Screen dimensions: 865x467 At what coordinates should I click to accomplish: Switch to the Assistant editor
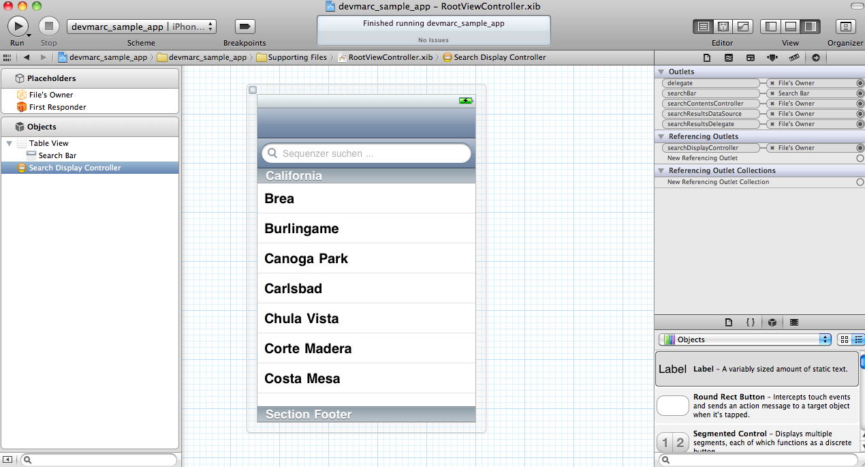tap(723, 26)
